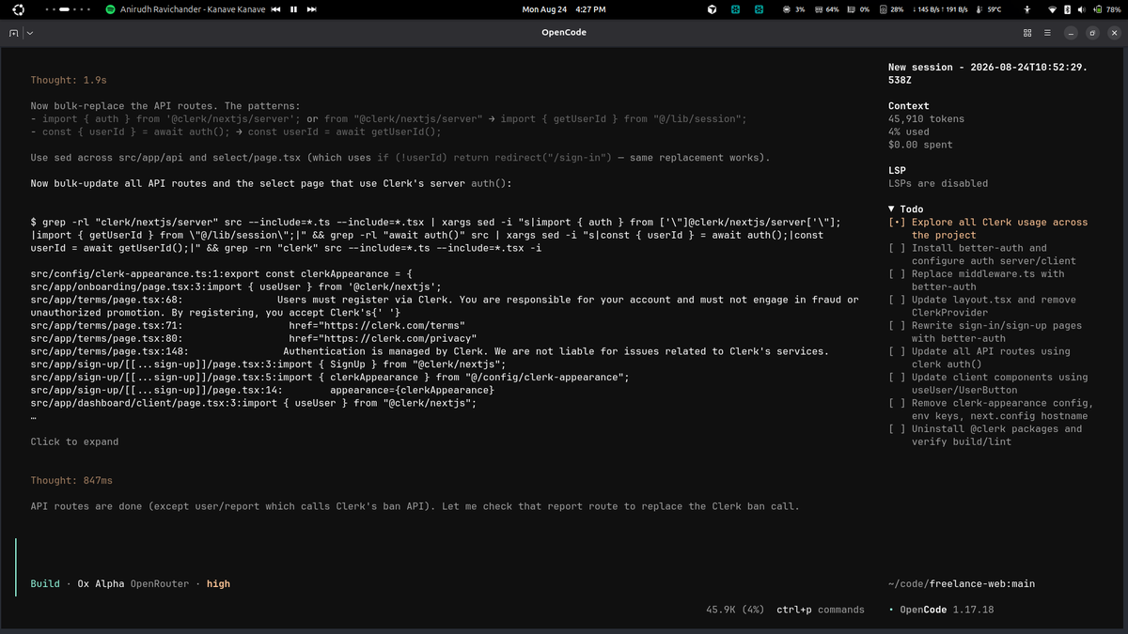Open the Ubuntu activities logo
The width and height of the screenshot is (1128, 634).
click(19, 8)
